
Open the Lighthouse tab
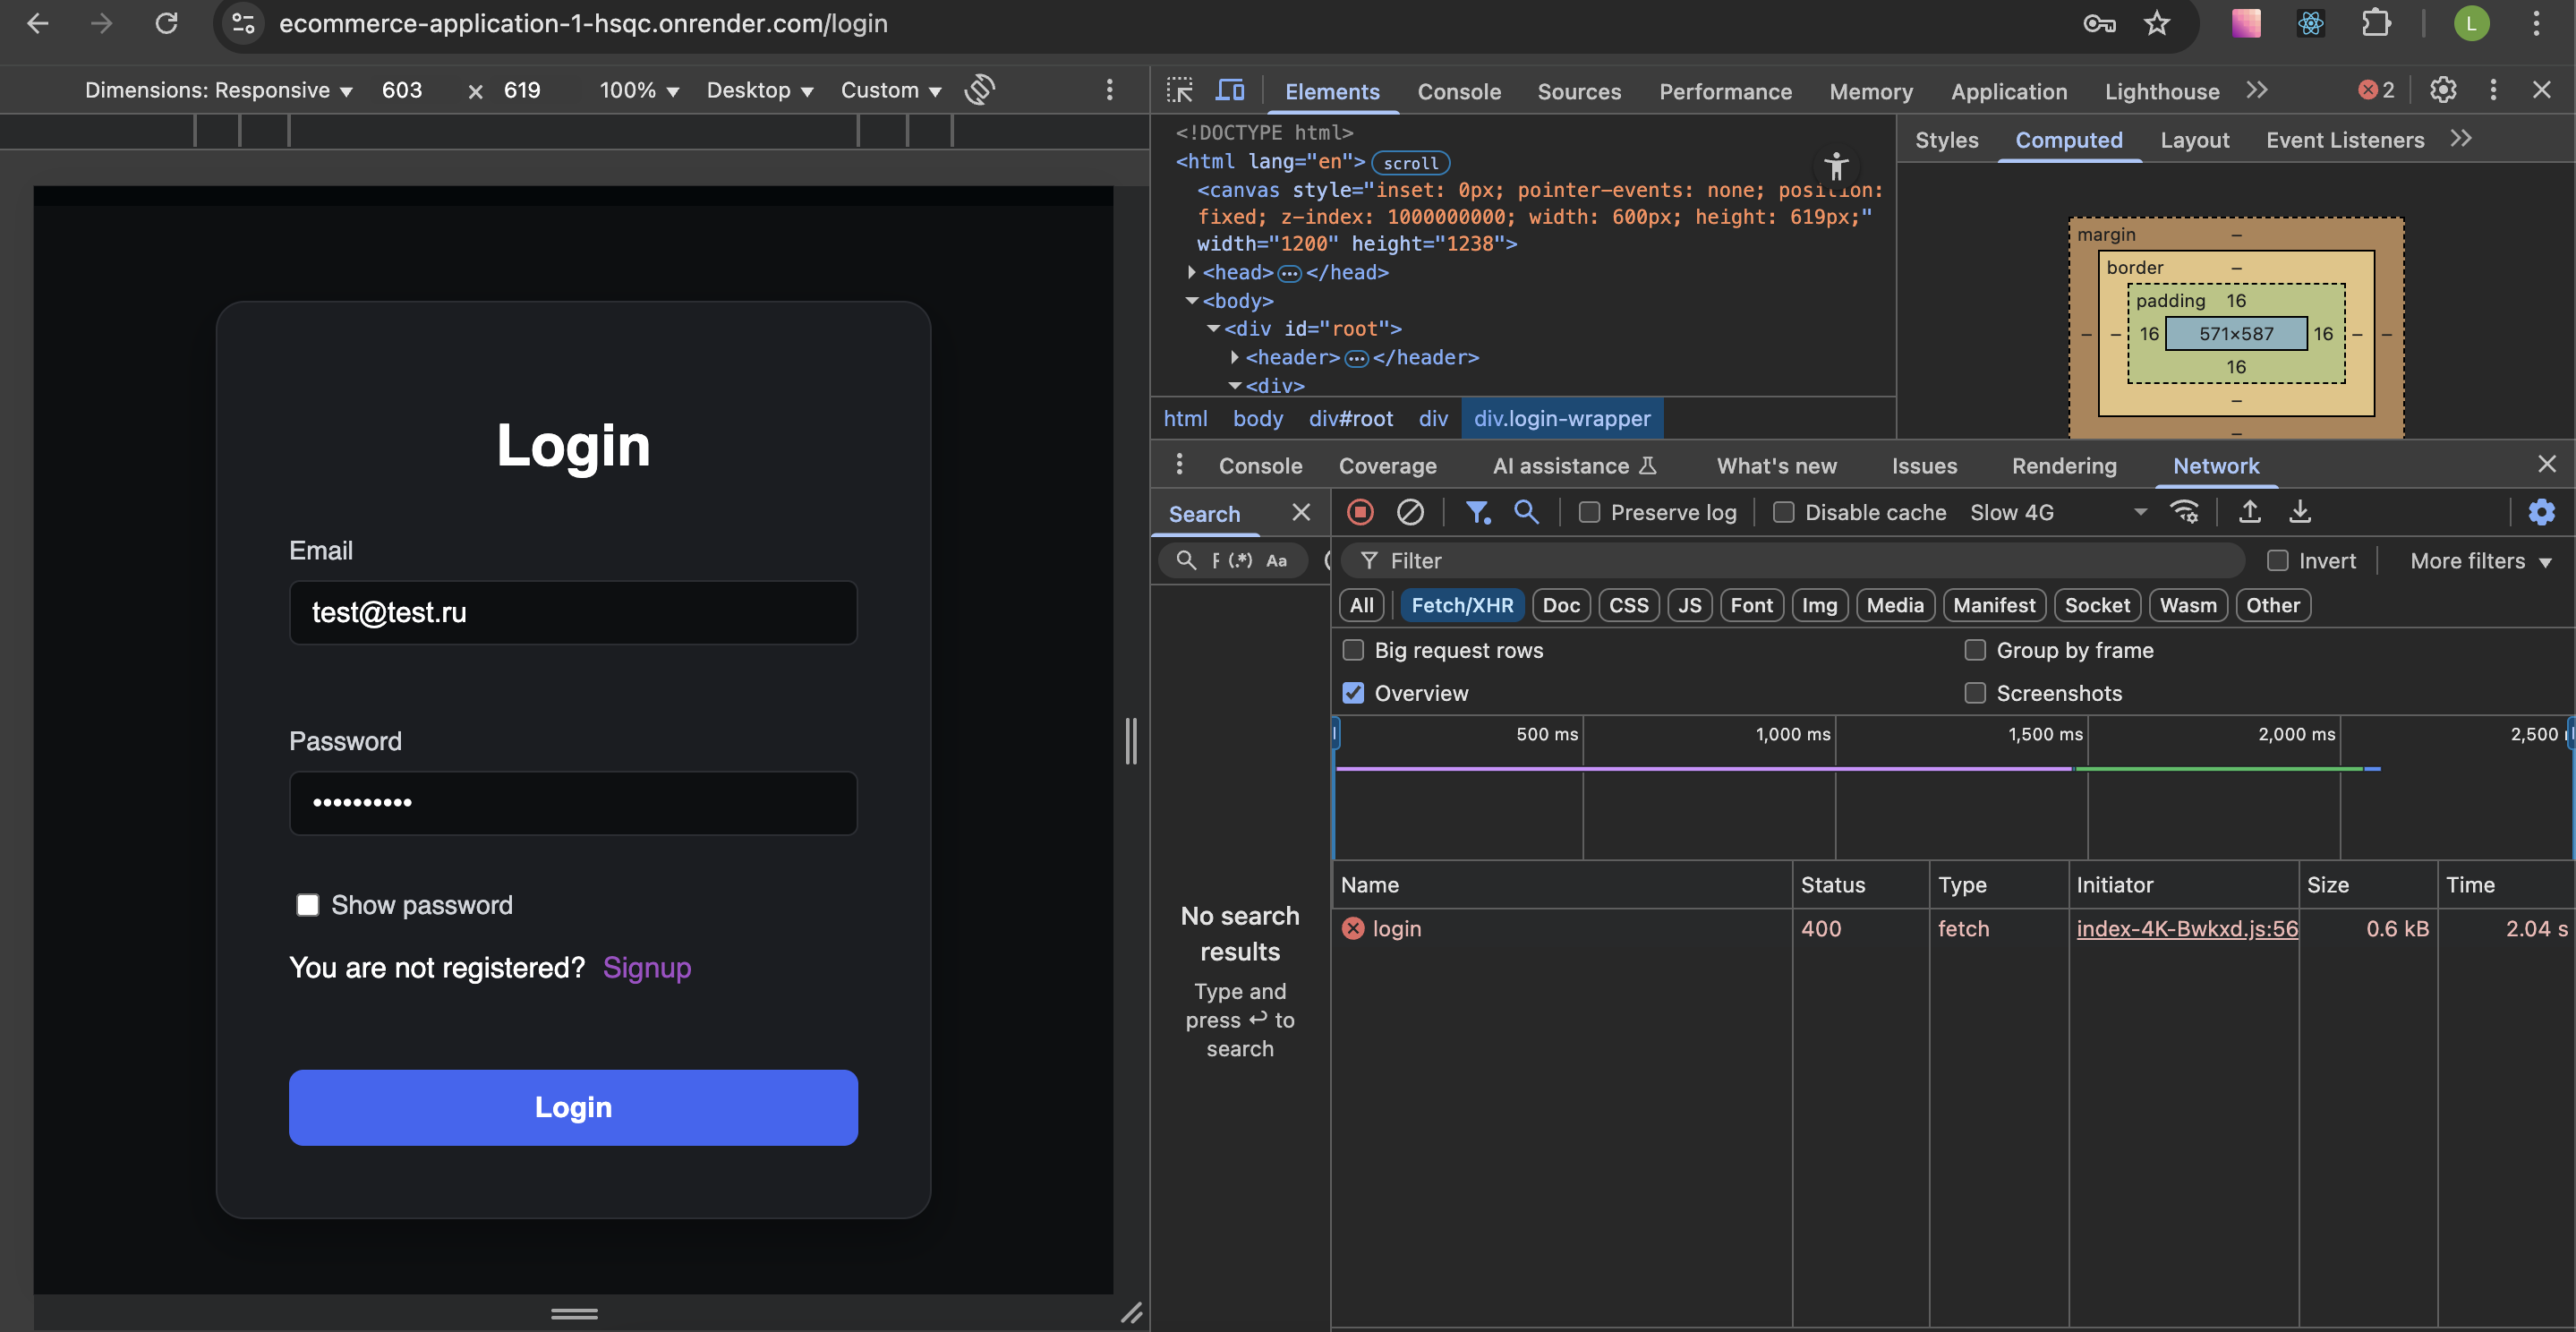pos(2162,91)
